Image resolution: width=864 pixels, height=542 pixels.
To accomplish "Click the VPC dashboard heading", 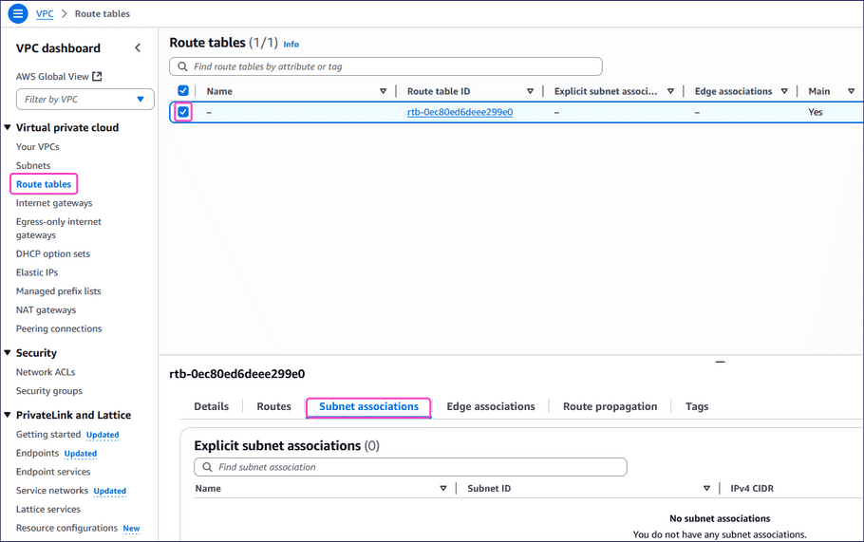I will tap(58, 48).
